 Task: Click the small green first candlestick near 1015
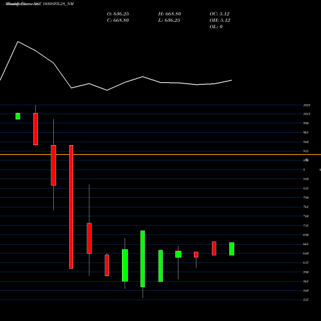click(18, 116)
